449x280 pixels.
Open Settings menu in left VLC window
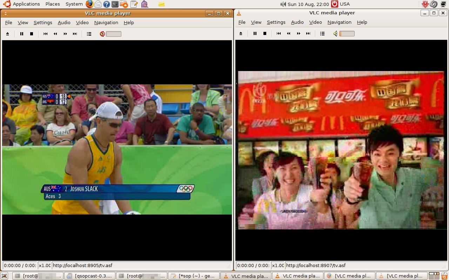click(43, 22)
